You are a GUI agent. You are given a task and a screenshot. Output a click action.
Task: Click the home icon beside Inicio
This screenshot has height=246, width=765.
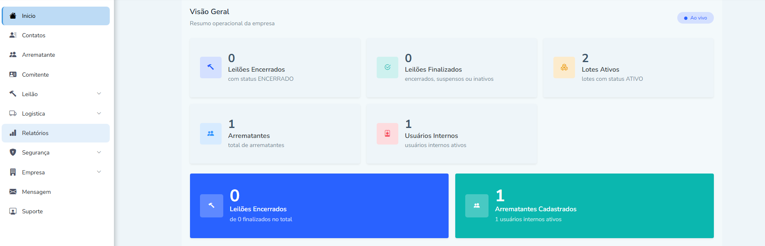point(13,16)
